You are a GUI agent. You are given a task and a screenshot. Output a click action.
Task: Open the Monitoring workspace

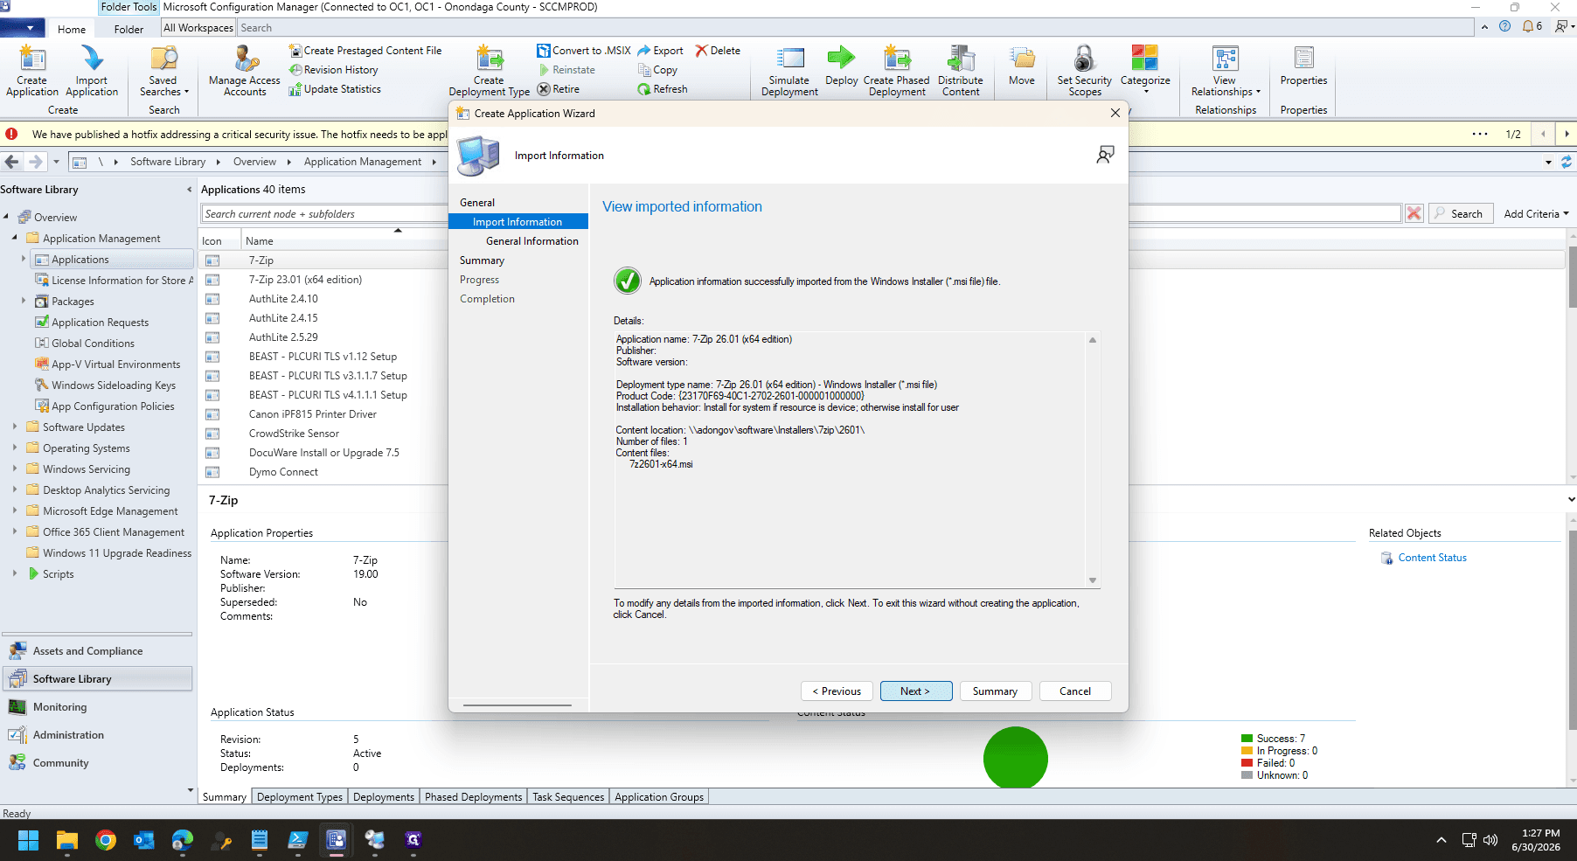point(98,707)
